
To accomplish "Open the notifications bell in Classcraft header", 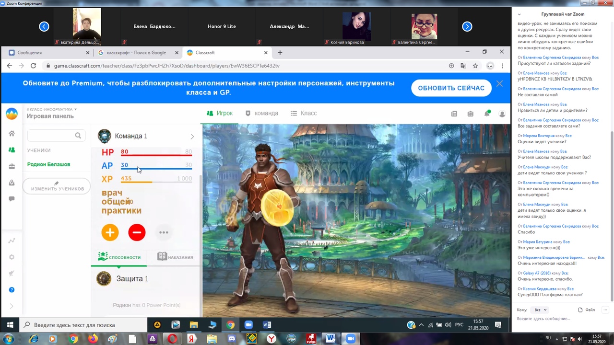I will tap(486, 114).
